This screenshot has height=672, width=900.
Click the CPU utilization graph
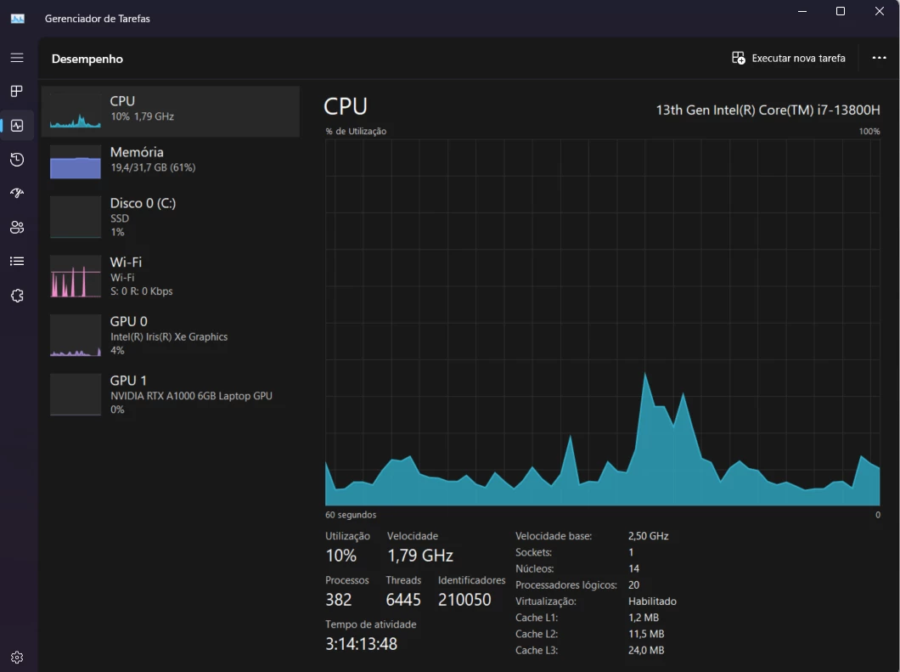point(602,322)
